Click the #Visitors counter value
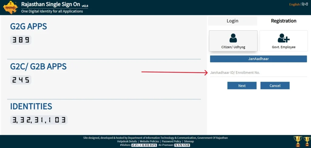Viewport: 311px width, 148px height. click(144, 145)
